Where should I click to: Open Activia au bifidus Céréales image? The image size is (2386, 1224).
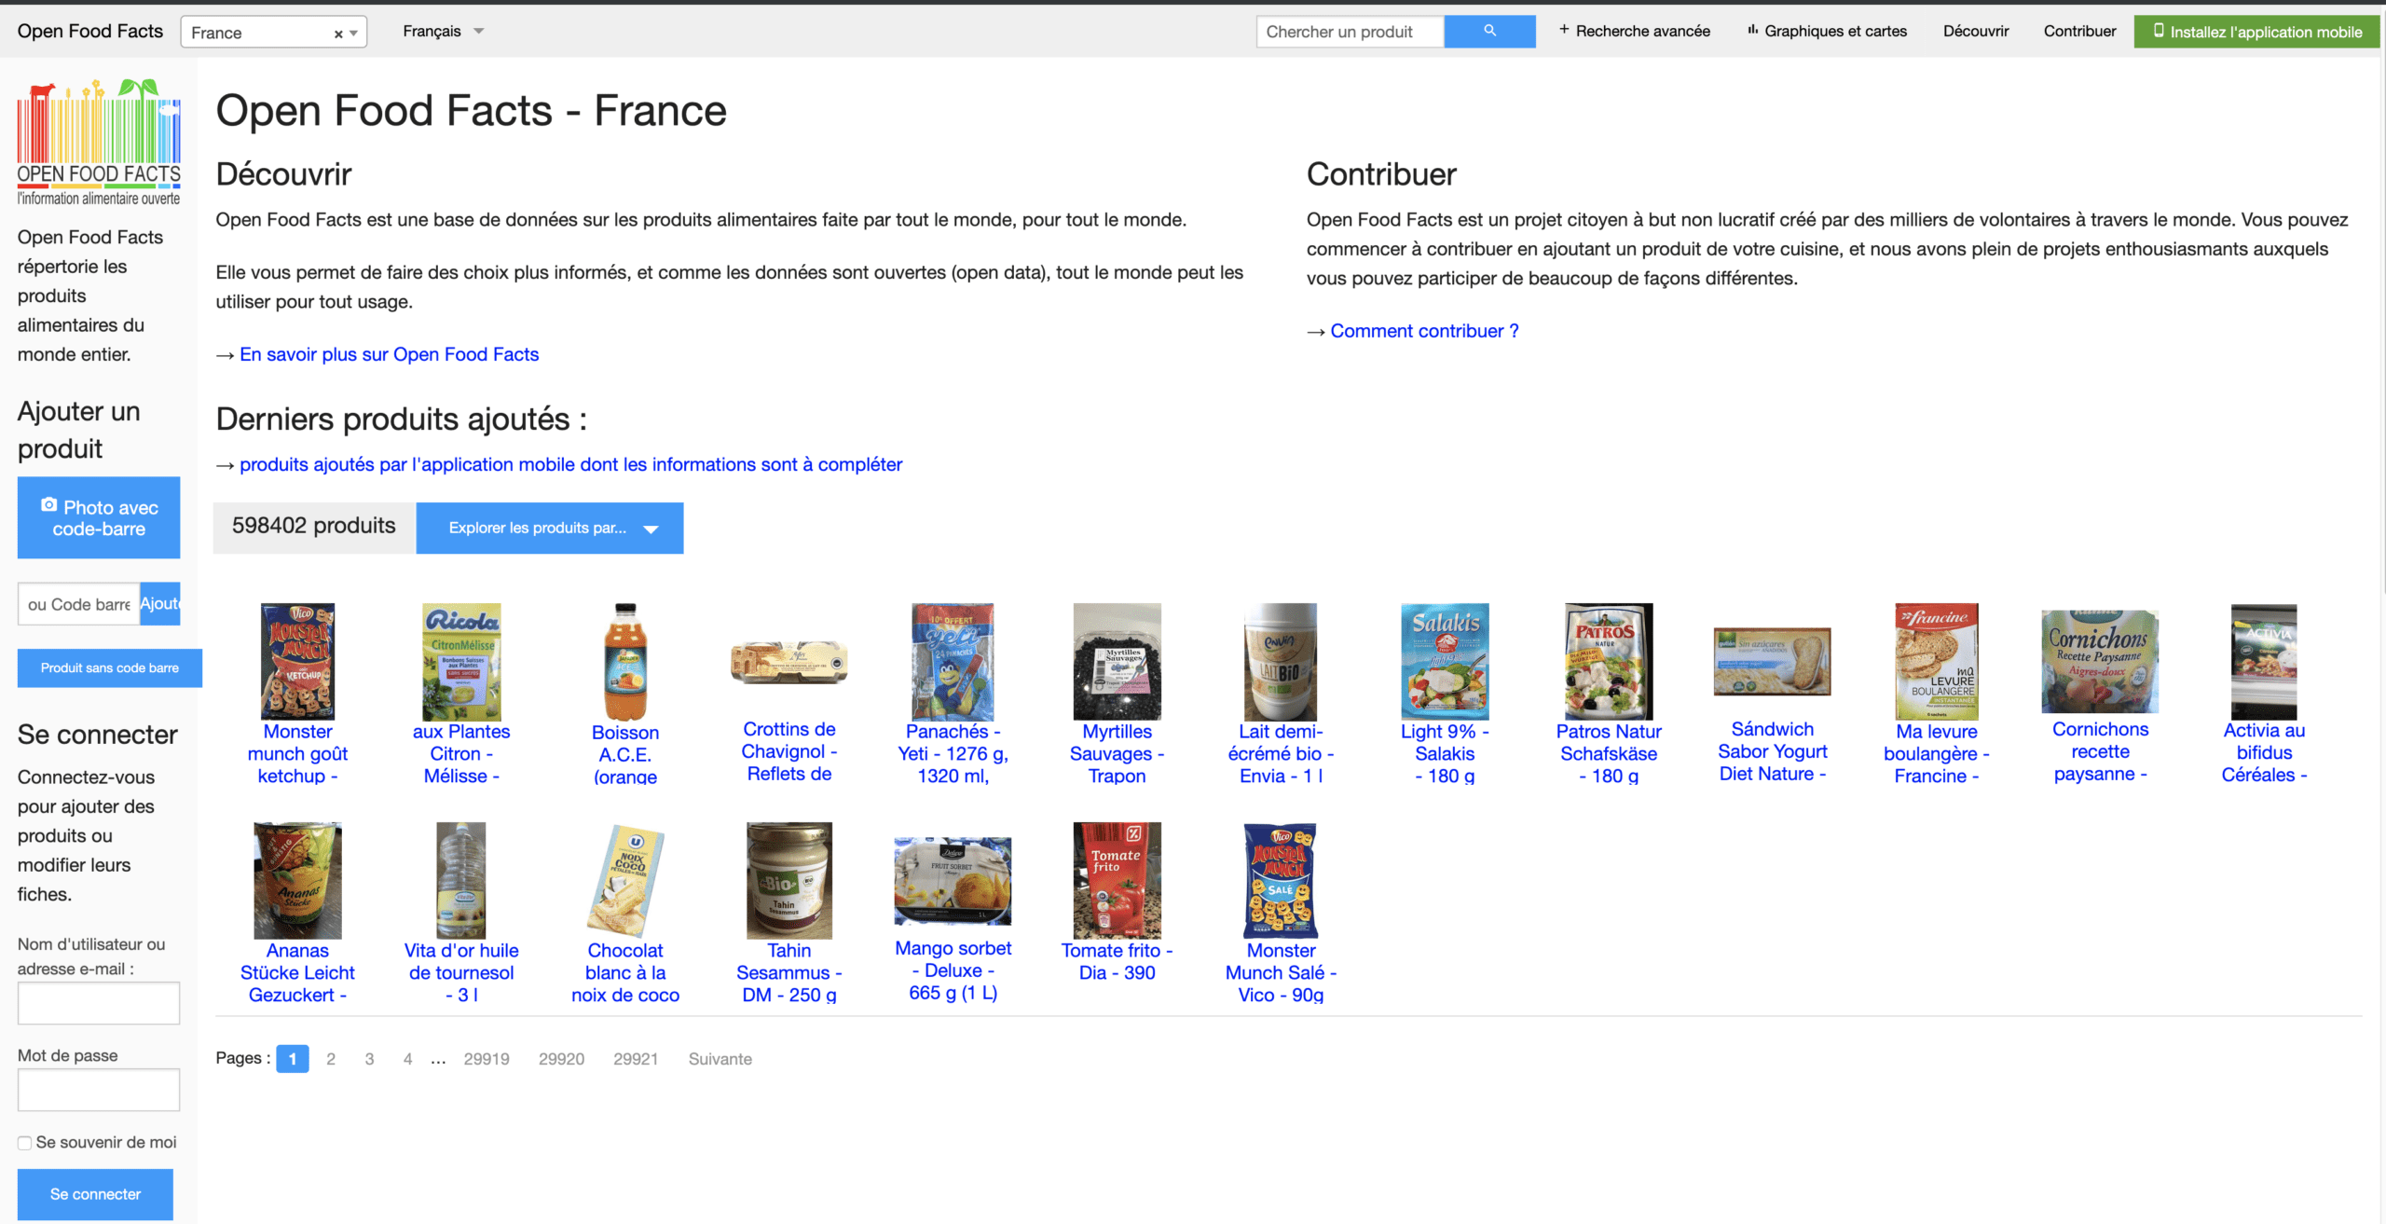click(2264, 662)
